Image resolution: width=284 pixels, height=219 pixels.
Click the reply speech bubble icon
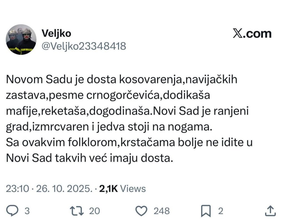12,211
